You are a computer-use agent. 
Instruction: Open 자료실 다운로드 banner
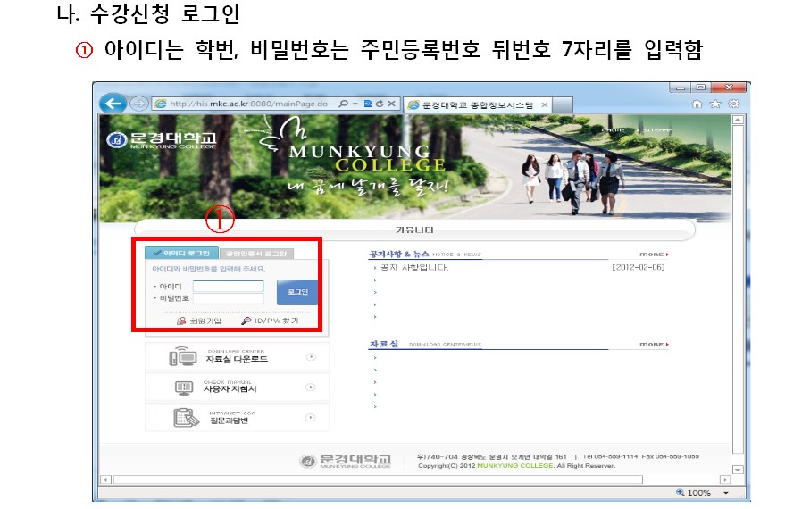[x=238, y=357]
